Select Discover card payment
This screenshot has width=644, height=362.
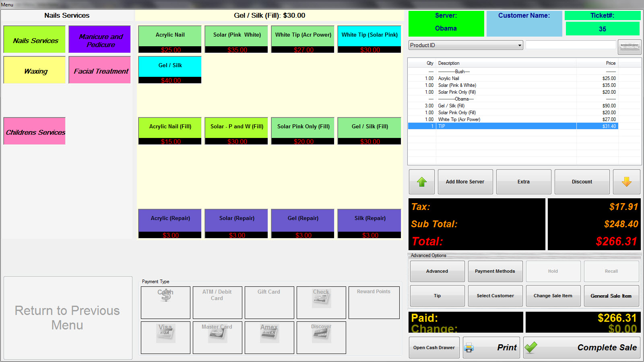click(321, 337)
